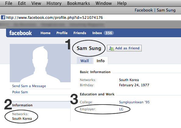The height and width of the screenshot is (128, 181).
Task: Click the Birthday: label
Action: point(87,85)
